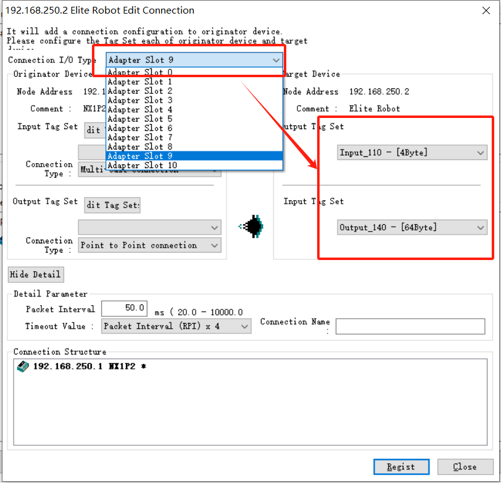Screen dimensions: 501x483
Task: Click the Hide Detail button
Action: pyautogui.click(x=35, y=274)
